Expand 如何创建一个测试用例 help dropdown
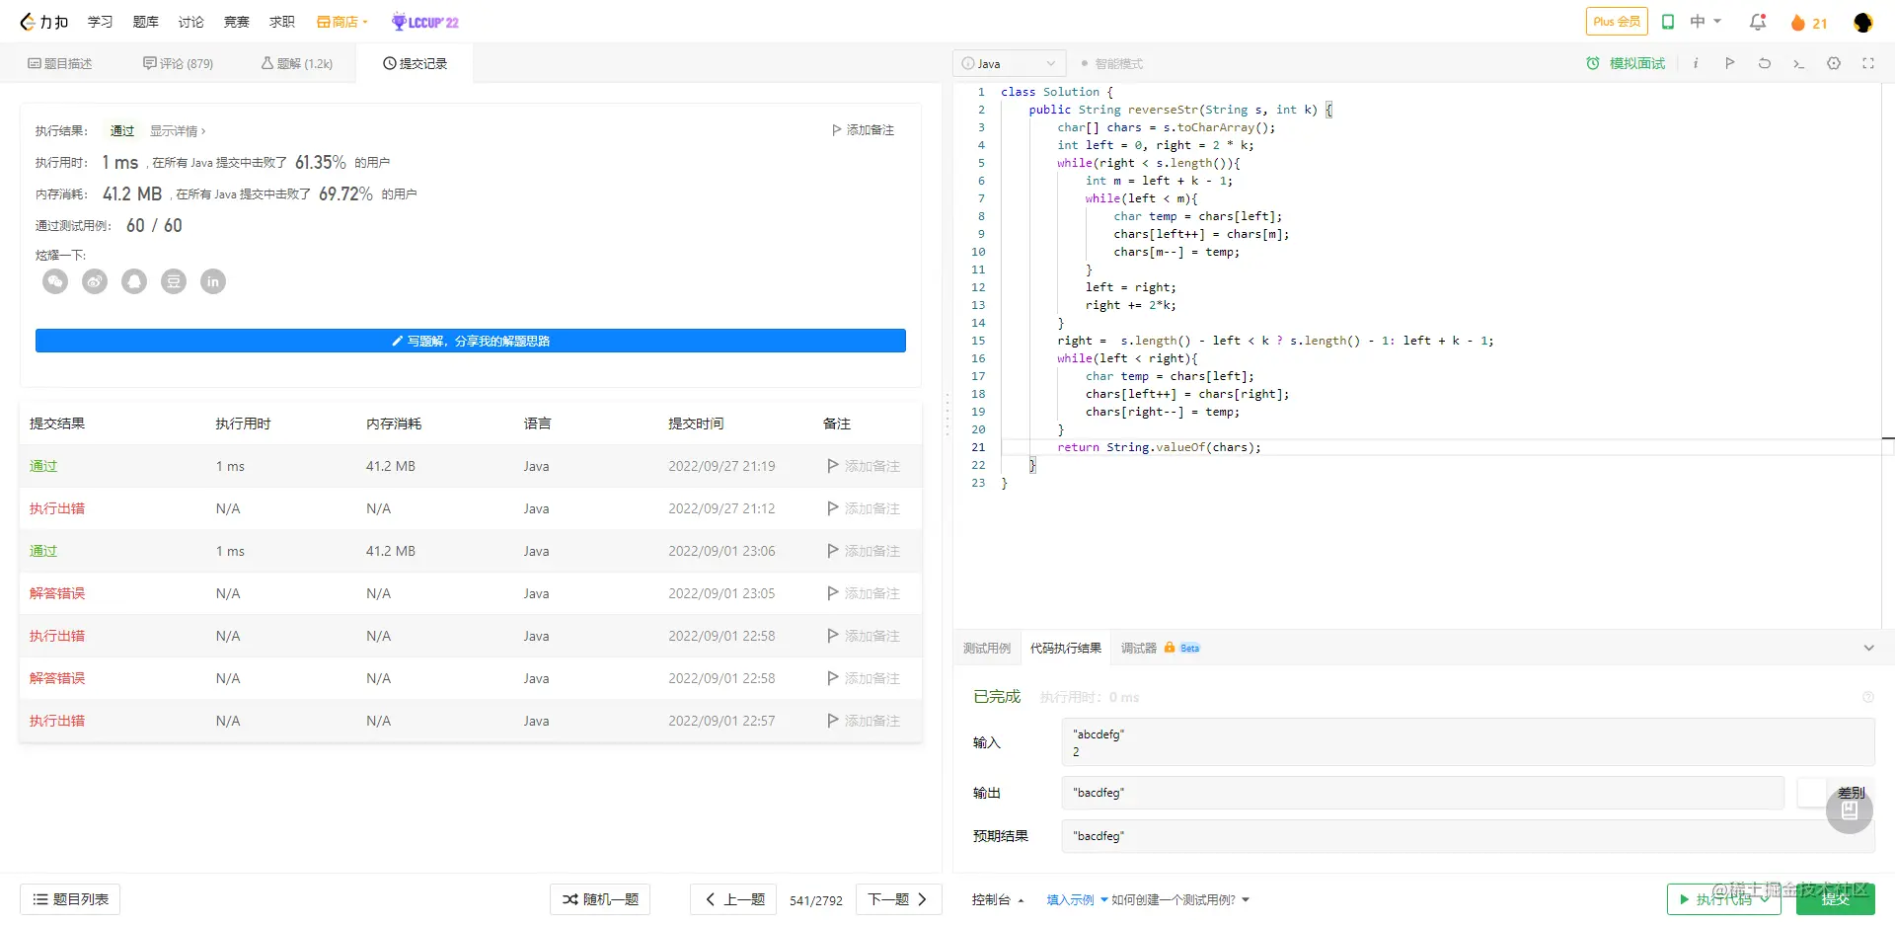Image resolution: width=1895 pixels, height=925 pixels. [x=1180, y=900]
